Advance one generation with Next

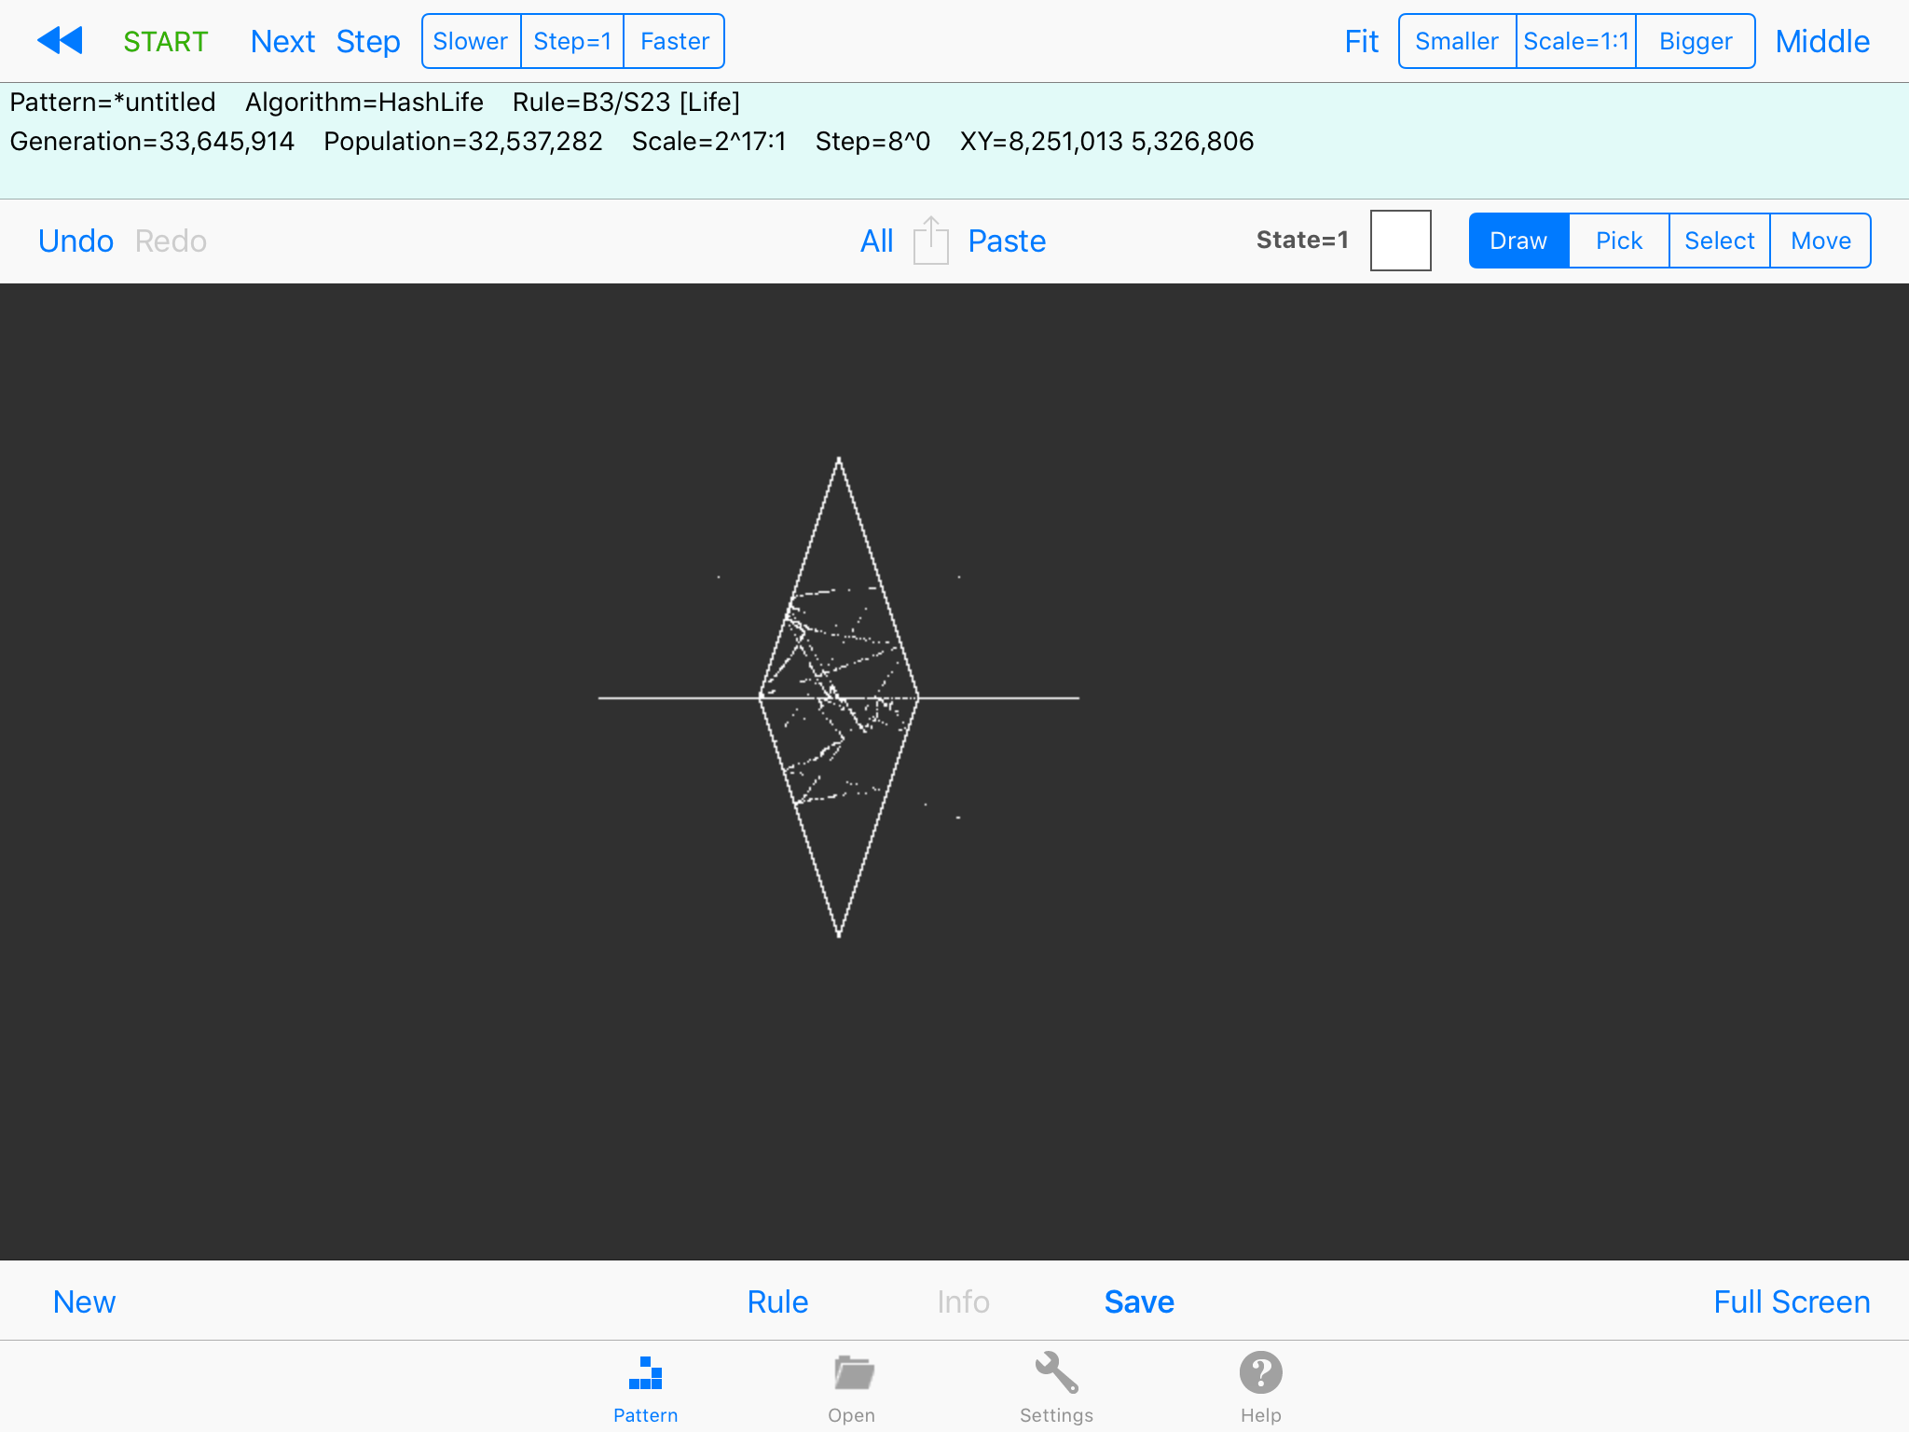tap(282, 41)
